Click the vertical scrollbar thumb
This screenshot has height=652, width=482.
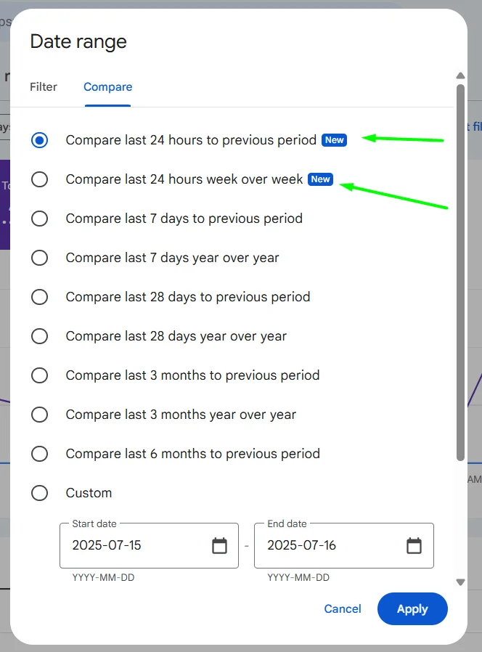[x=460, y=272]
